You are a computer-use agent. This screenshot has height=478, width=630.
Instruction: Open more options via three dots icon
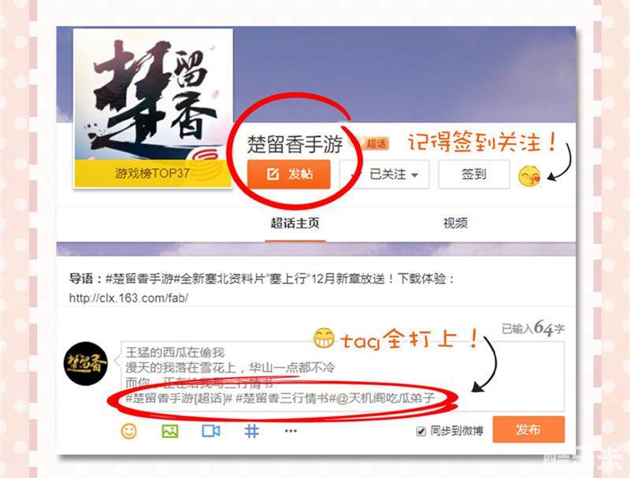[291, 431]
